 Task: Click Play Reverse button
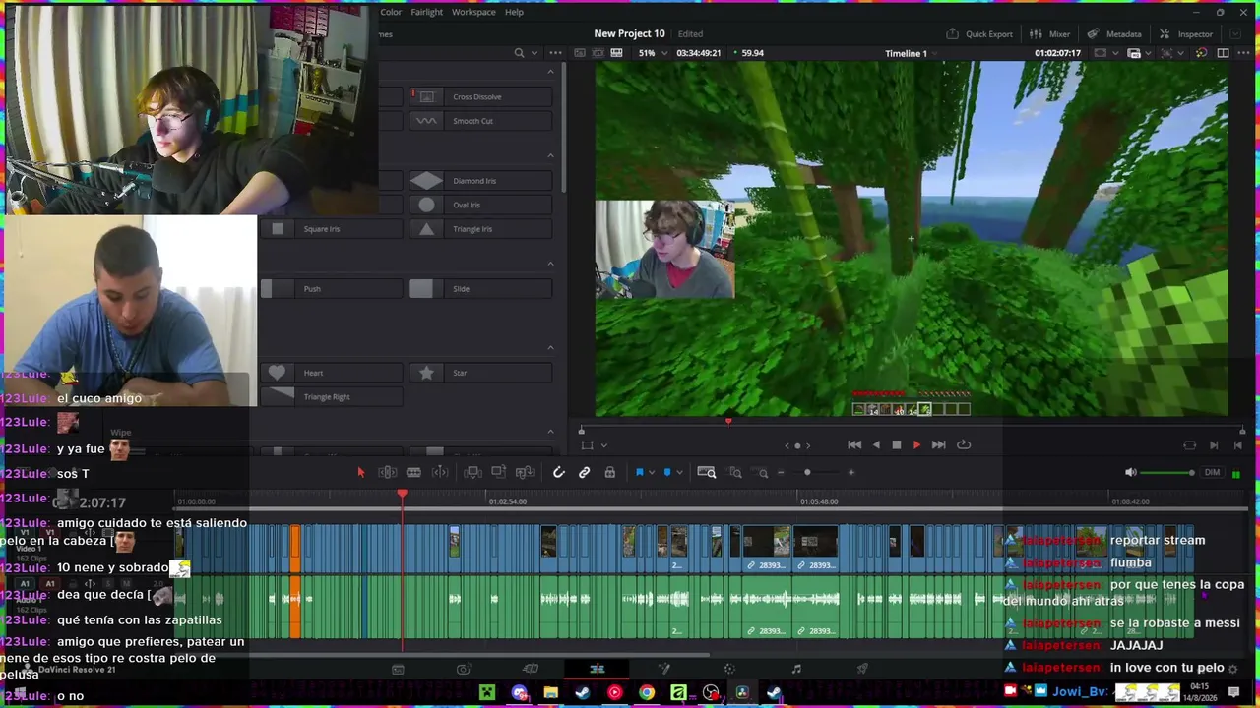coord(875,445)
